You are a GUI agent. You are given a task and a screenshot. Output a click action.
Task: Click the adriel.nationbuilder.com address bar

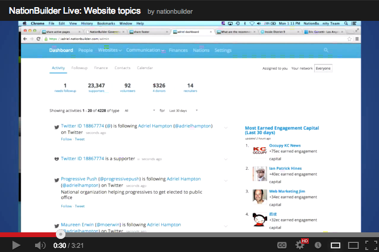point(195,39)
